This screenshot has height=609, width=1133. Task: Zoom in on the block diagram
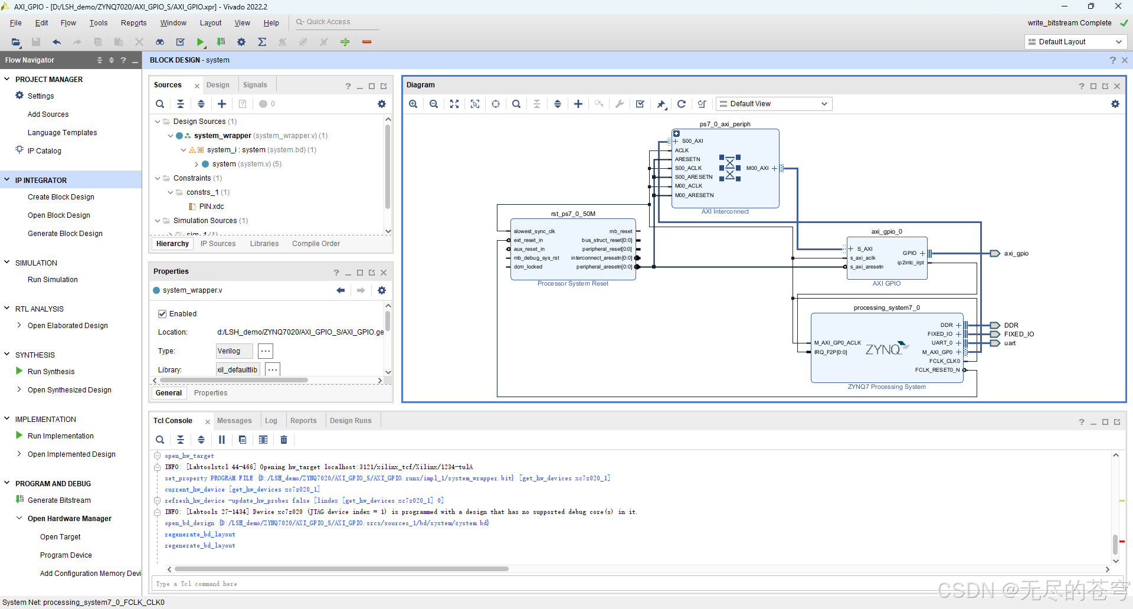pyautogui.click(x=413, y=104)
